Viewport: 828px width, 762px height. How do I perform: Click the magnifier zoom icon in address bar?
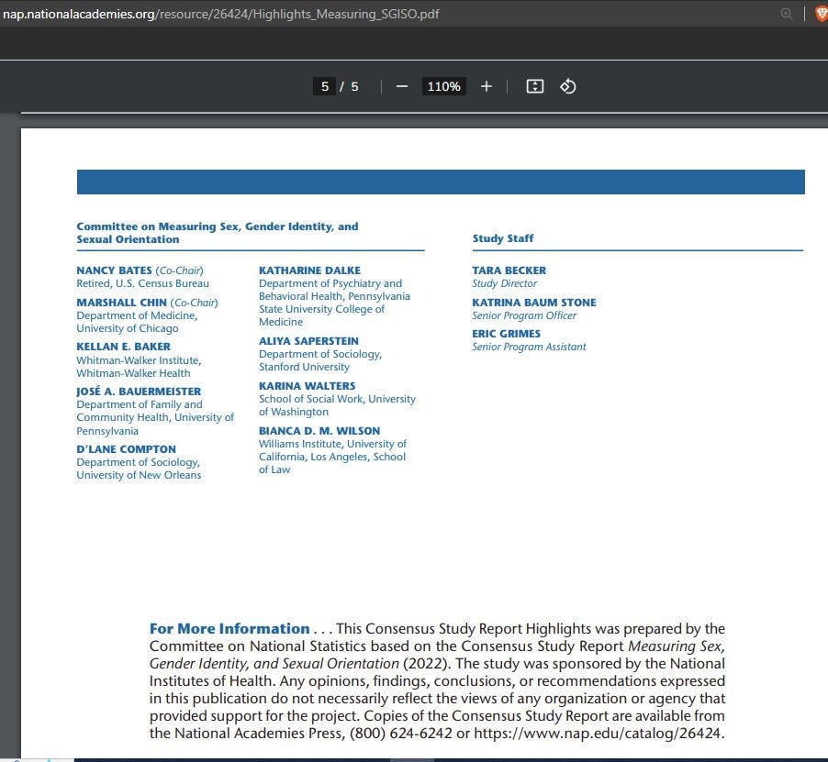tap(787, 14)
